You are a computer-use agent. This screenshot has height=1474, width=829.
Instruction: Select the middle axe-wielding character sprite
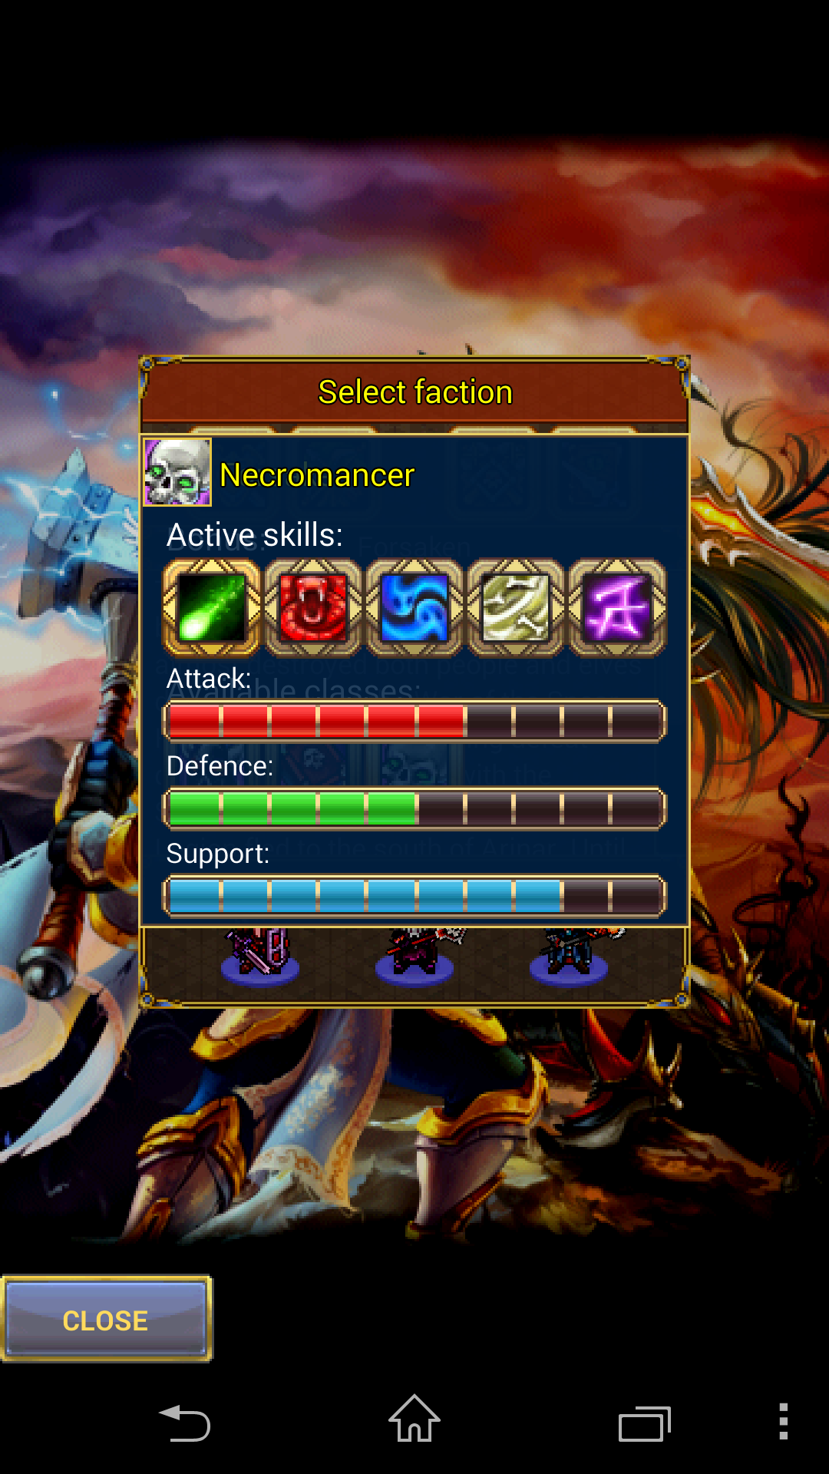pyautogui.click(x=416, y=957)
